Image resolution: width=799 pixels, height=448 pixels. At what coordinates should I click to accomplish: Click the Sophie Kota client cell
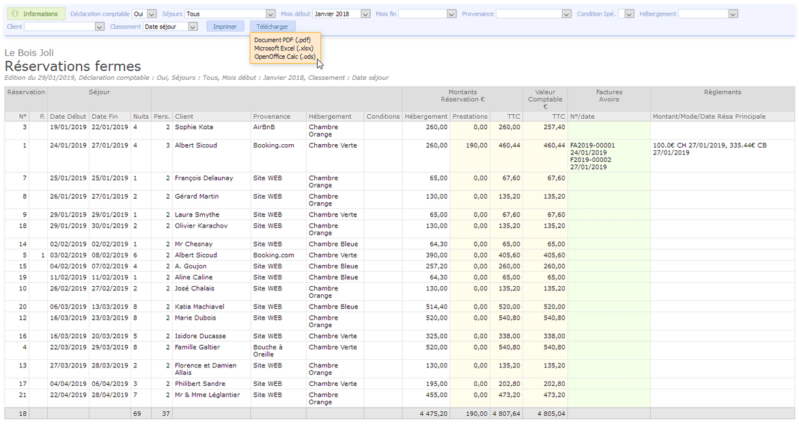pyautogui.click(x=194, y=127)
